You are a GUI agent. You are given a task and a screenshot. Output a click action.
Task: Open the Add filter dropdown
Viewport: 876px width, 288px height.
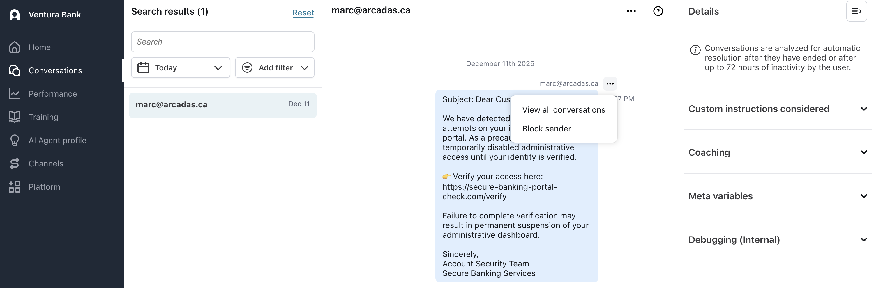tap(274, 67)
